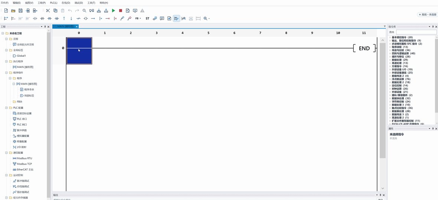Insert a normally closed contact

[x=42, y=19]
